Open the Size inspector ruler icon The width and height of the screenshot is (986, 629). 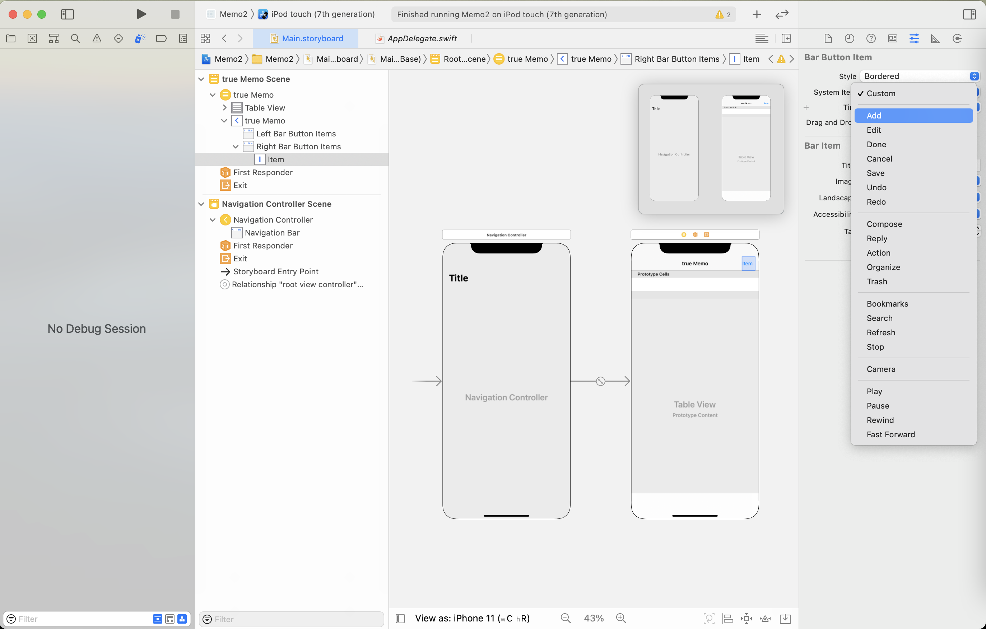click(935, 38)
